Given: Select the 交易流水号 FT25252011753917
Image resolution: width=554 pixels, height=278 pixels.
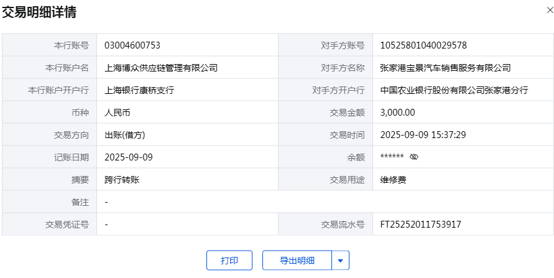Looking at the screenshot, I should 421,225.
